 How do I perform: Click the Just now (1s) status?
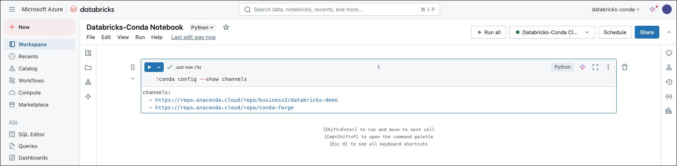click(x=188, y=67)
